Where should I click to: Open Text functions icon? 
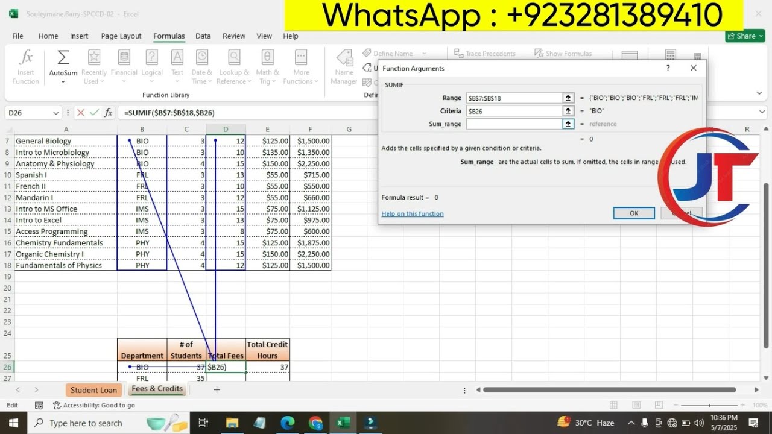(x=177, y=58)
